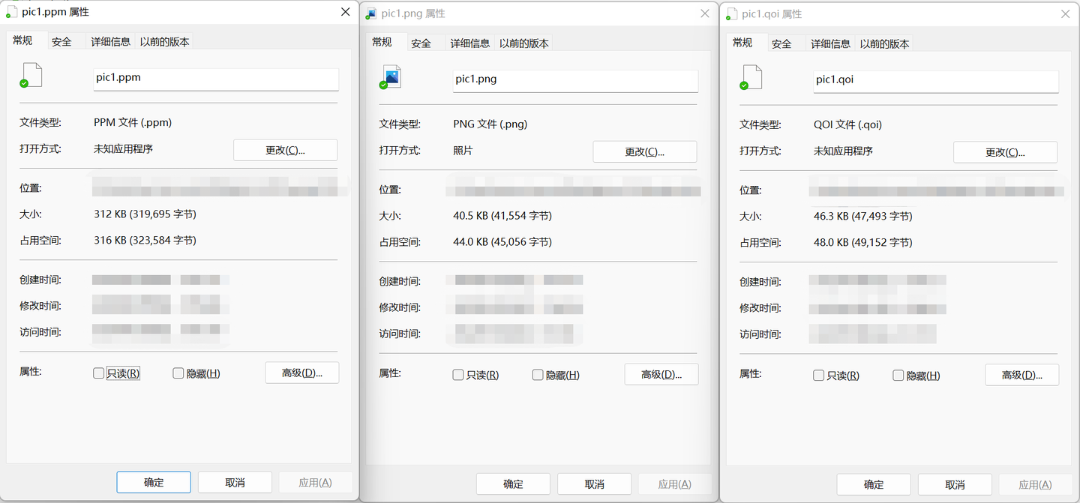Switch to 安全 tab in pic1.ppm window

61,42
